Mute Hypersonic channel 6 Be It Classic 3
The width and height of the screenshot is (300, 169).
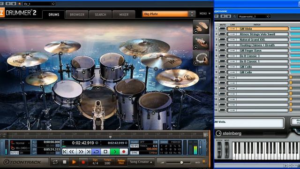pyautogui.click(x=222, y=56)
